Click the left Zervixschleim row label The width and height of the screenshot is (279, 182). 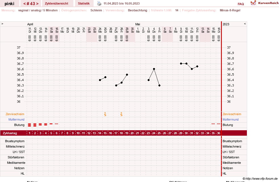click(15, 114)
